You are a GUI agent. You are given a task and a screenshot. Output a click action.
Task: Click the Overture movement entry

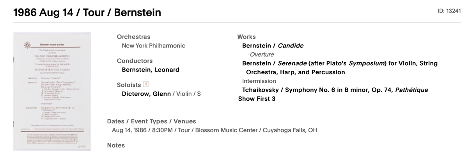coord(262,54)
